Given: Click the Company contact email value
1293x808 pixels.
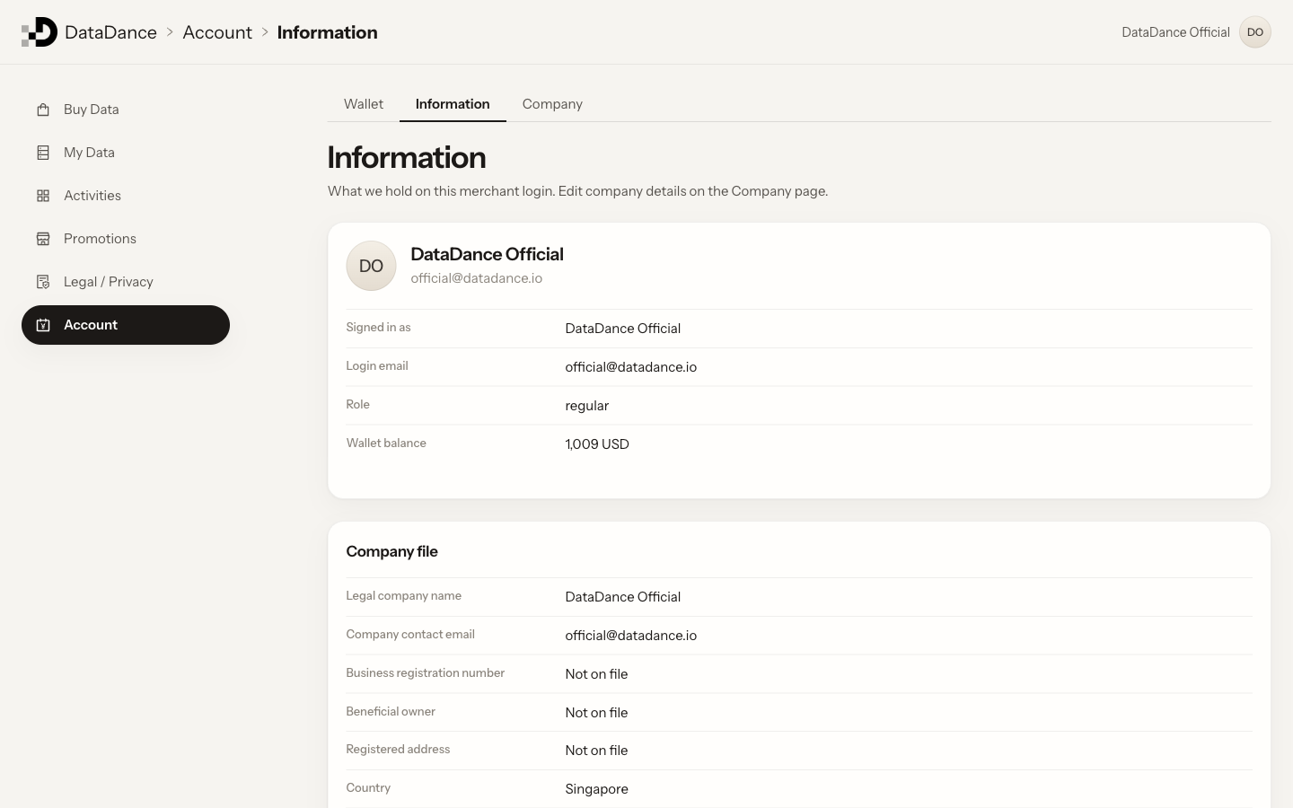Looking at the screenshot, I should [630, 636].
